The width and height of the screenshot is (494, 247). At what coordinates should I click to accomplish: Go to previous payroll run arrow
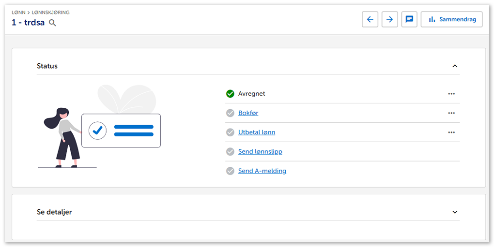(x=370, y=19)
